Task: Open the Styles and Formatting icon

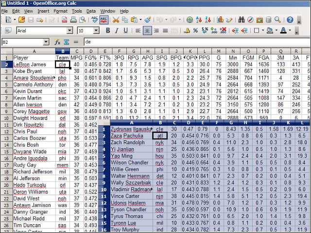Action: (8, 31)
